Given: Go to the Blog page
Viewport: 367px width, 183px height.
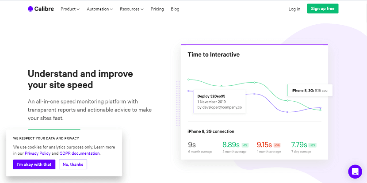Looking at the screenshot, I should tap(175, 9).
